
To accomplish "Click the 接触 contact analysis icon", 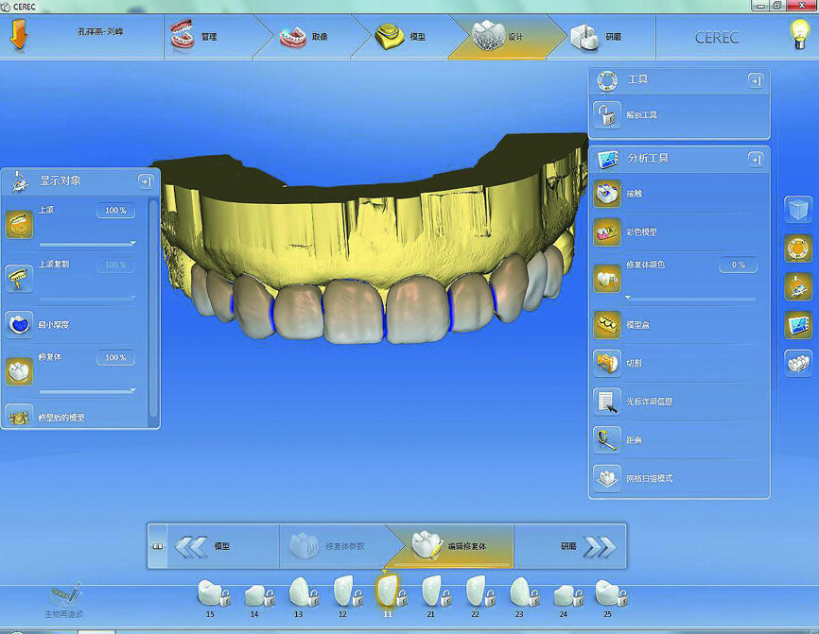I will tap(606, 194).
